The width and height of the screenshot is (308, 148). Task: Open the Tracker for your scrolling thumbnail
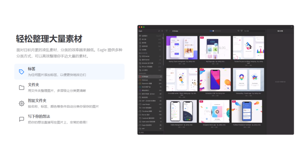(x=248, y=48)
